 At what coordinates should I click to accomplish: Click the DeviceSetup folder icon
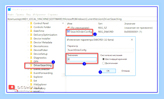click(31, 54)
